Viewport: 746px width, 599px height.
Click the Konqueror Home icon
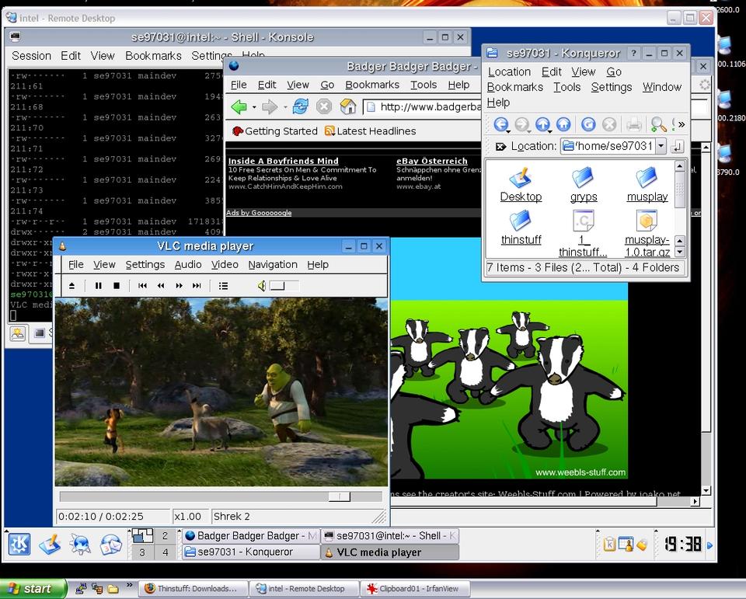tap(563, 124)
